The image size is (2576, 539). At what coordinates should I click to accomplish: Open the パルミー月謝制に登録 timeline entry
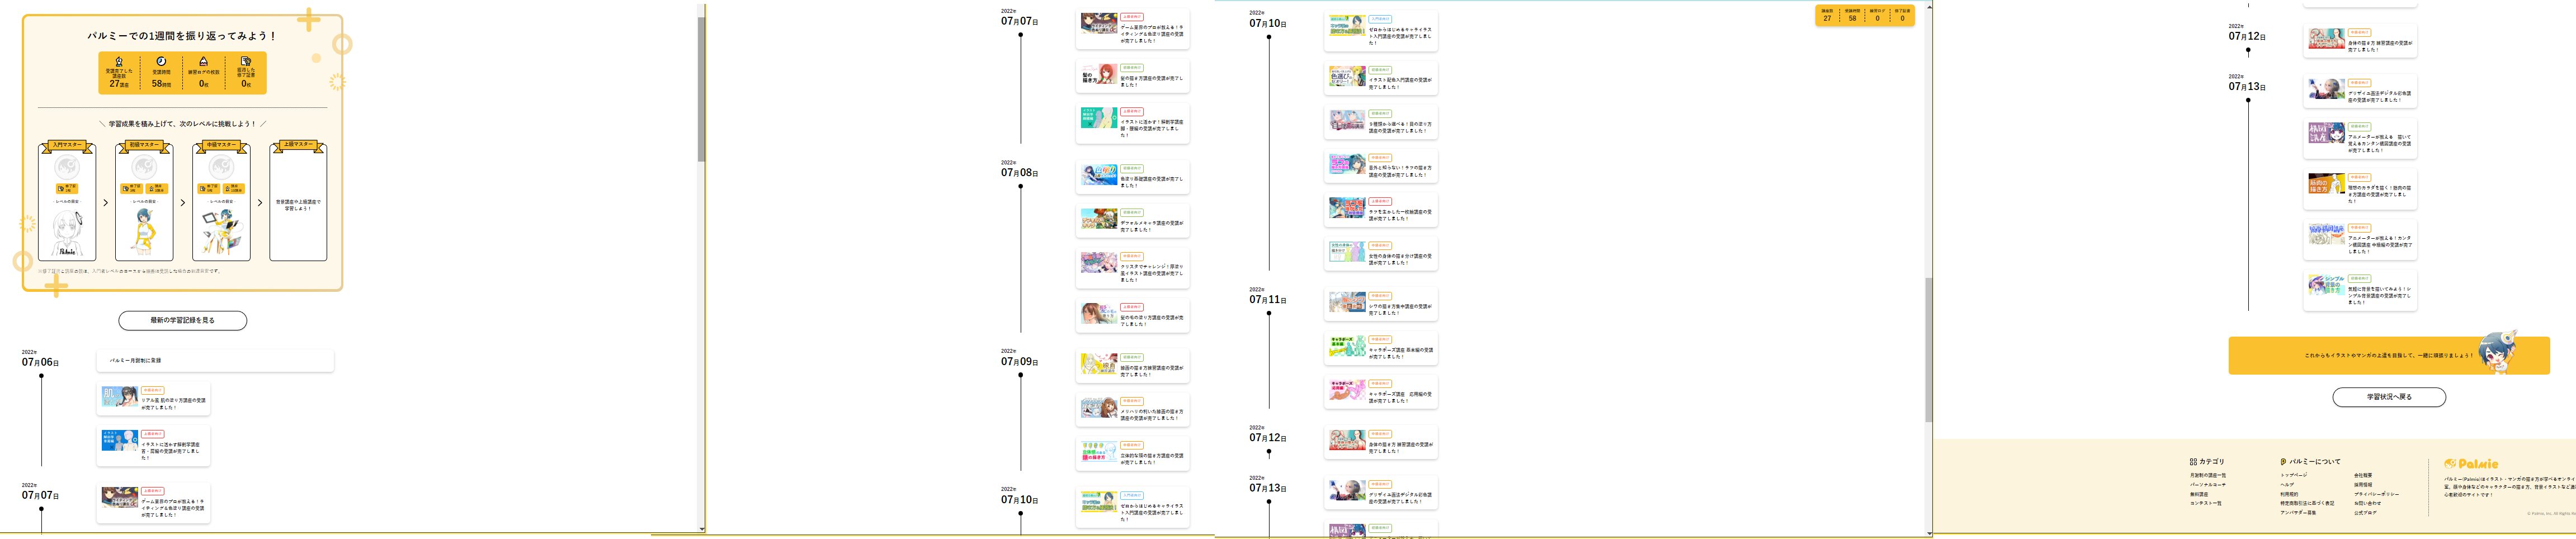tap(215, 360)
